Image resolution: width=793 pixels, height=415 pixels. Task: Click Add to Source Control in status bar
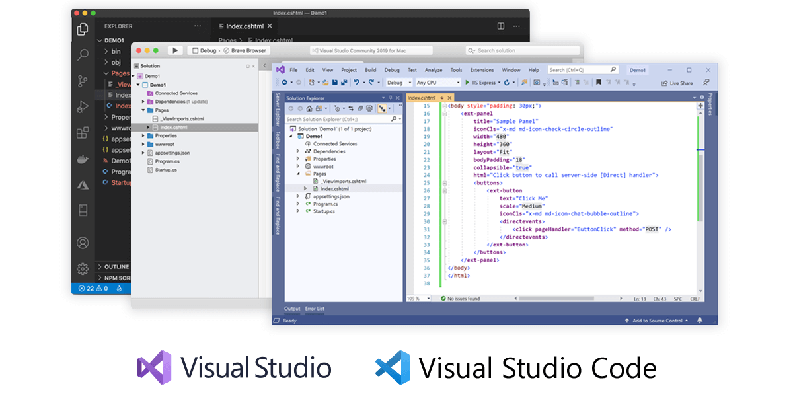pyautogui.click(x=656, y=321)
